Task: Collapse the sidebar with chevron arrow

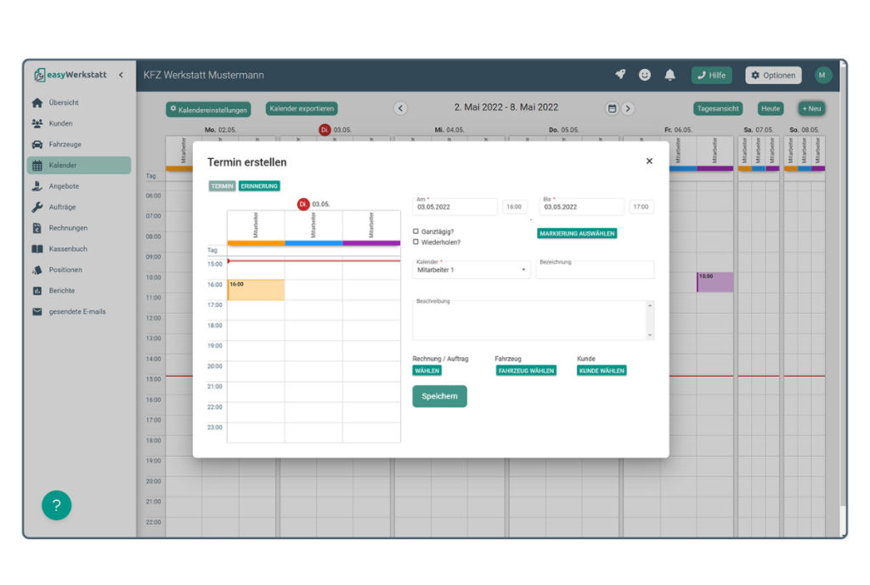Action: pos(121,75)
